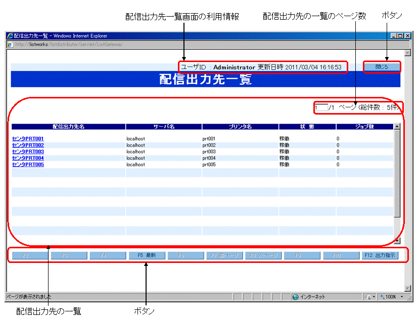The height and width of the screenshot is (324, 420).
Task: Click the F10 button
Action: click(341, 255)
